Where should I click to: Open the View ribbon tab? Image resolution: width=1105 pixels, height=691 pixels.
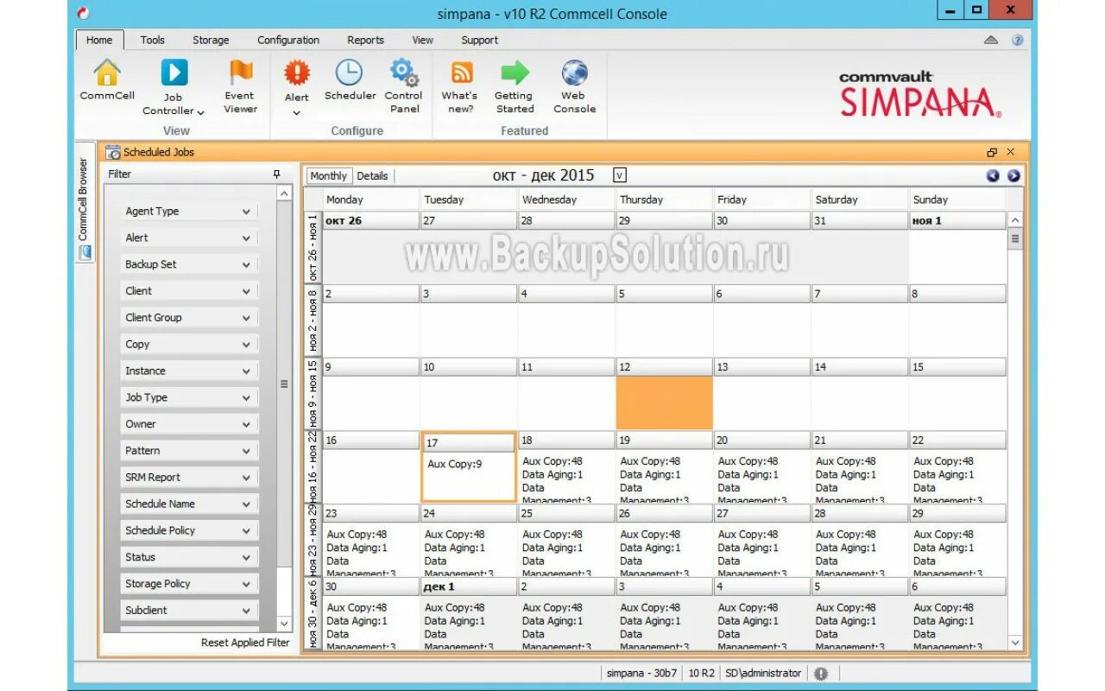(x=423, y=40)
